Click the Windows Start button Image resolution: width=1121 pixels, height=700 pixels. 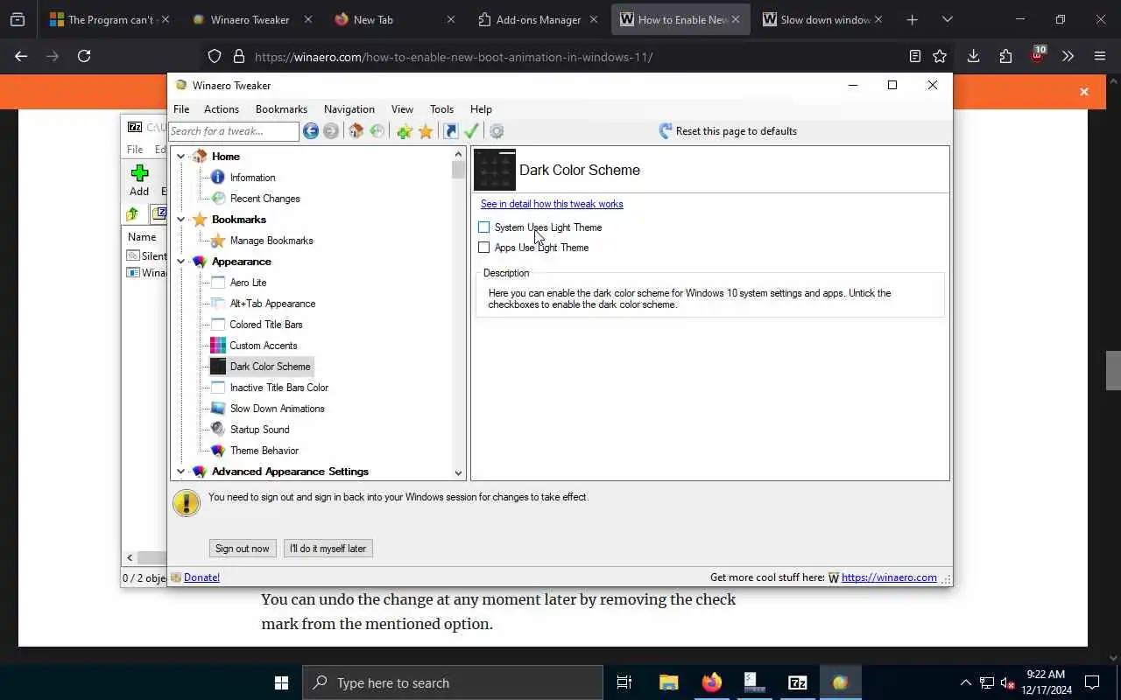(281, 682)
